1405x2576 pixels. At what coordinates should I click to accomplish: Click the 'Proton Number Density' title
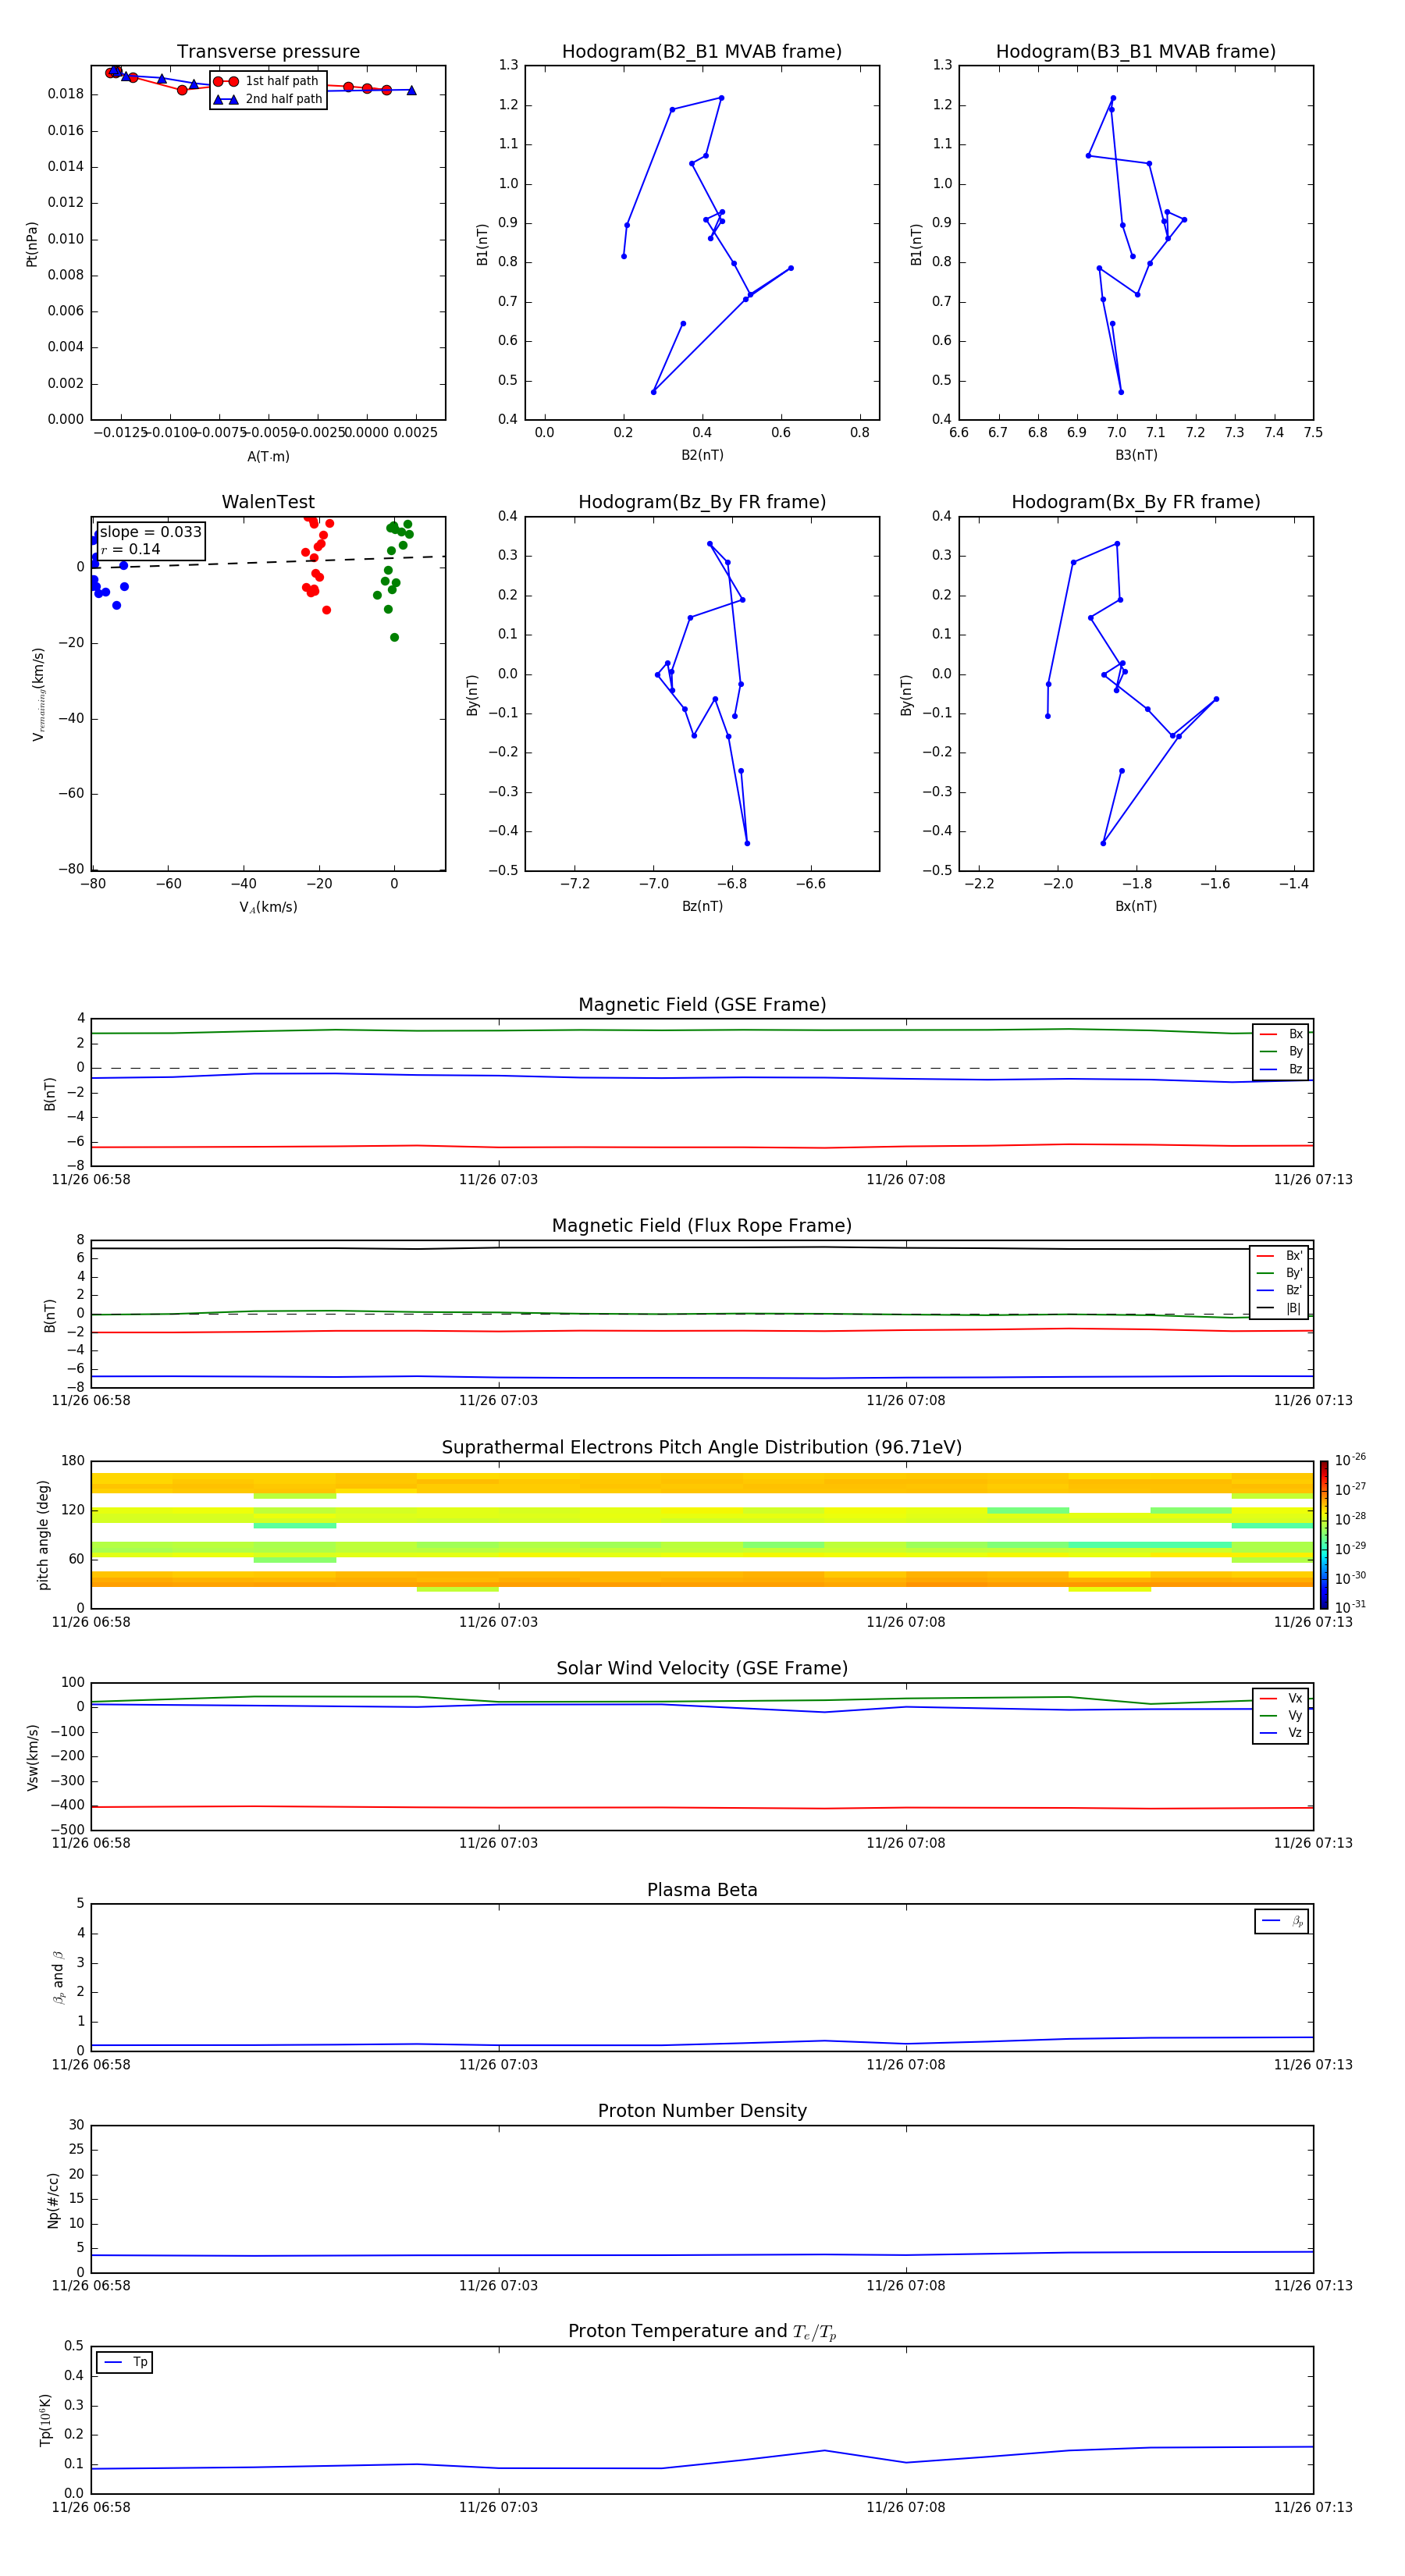(702, 2111)
